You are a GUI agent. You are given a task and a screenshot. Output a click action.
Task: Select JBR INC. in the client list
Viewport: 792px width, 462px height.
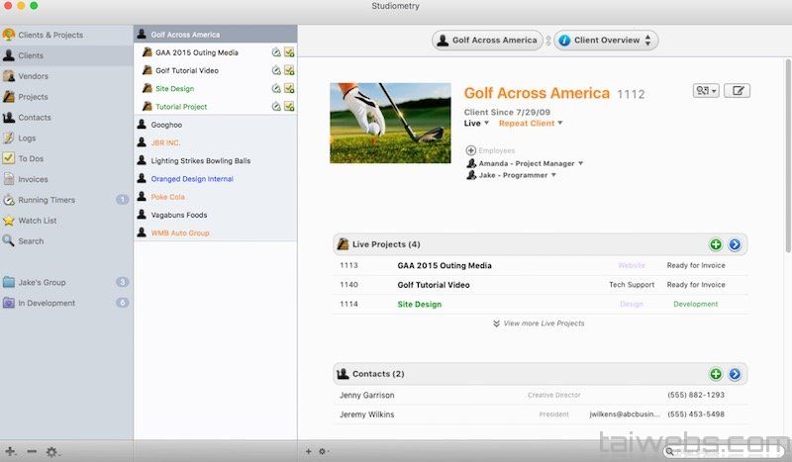coord(165,142)
